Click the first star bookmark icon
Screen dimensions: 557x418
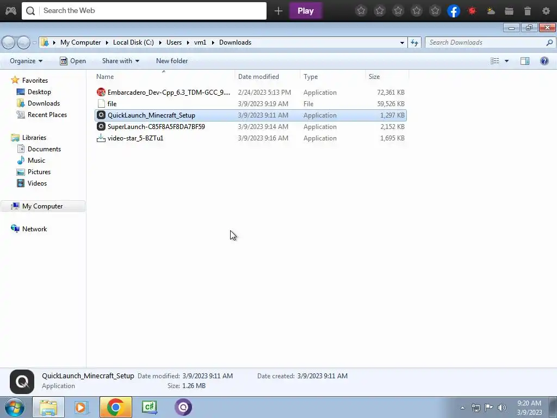(x=361, y=11)
